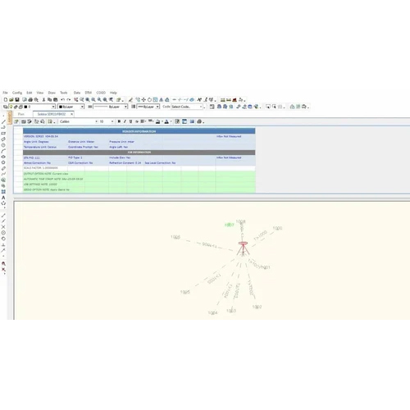410x410 pixels.
Task: Click the black layer color swatch
Action: [25, 107]
